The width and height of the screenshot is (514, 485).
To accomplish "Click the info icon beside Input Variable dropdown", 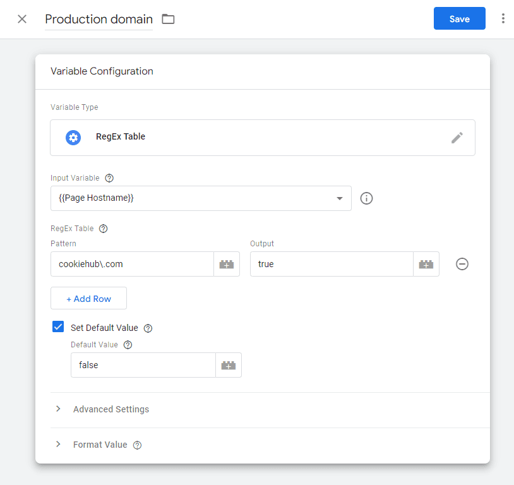I will point(366,198).
